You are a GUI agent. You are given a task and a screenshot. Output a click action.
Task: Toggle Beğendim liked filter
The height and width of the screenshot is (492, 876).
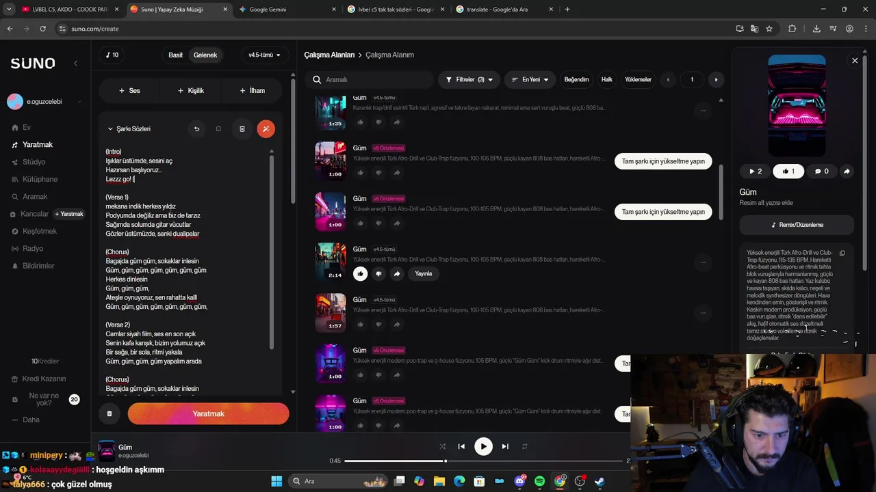pyautogui.click(x=576, y=79)
